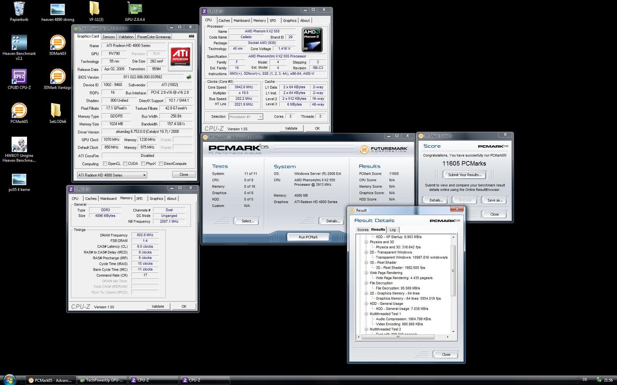Viewport: 617px width, 385px height.
Task: Launch the GPU-Z.0.4.4 desktop icon
Action: tap(135, 12)
